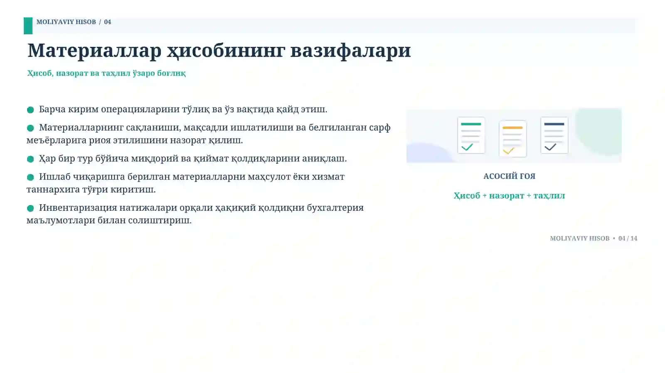Click the title 'Материаллар ҳисобининг вазифалари'
This screenshot has width=665, height=373.
(x=219, y=51)
